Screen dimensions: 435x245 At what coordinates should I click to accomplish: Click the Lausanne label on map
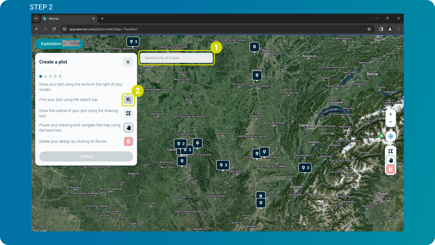point(336,102)
